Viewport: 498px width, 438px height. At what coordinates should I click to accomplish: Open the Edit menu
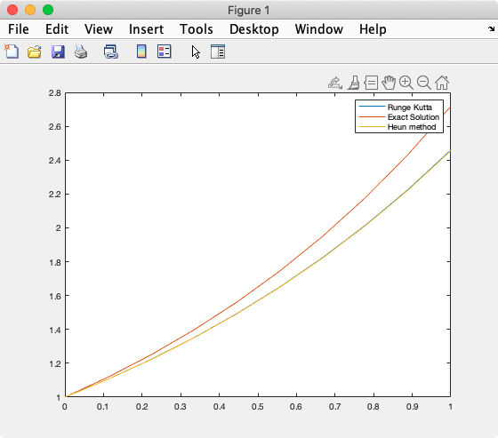click(57, 29)
